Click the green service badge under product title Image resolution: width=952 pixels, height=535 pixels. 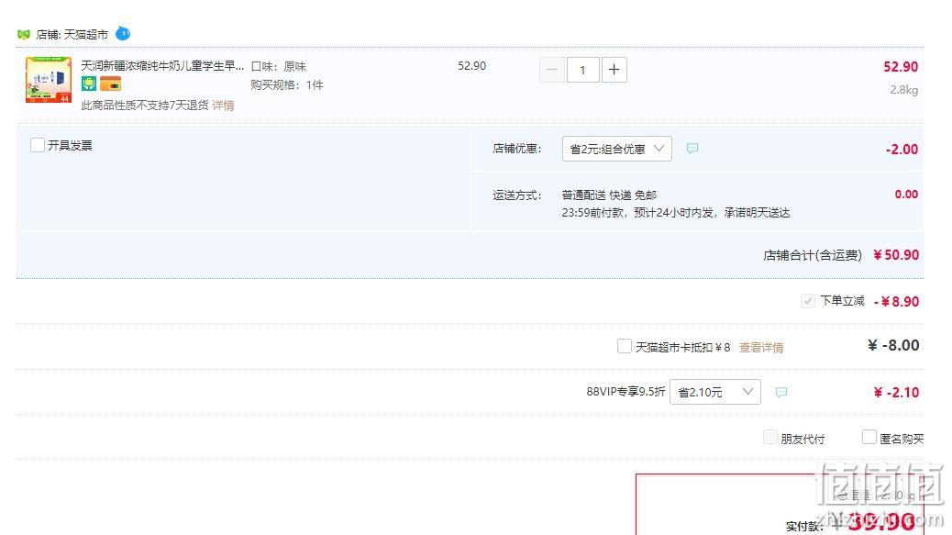[89, 84]
